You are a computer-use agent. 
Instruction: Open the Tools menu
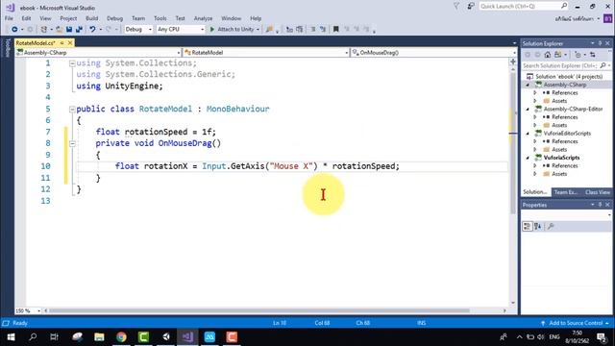pos(160,18)
